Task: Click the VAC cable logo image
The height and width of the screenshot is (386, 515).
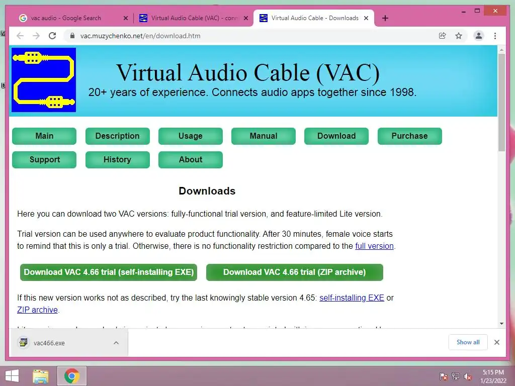Action: click(x=44, y=80)
